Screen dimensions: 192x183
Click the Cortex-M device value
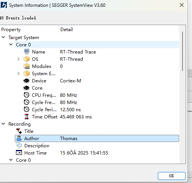[x=71, y=81]
